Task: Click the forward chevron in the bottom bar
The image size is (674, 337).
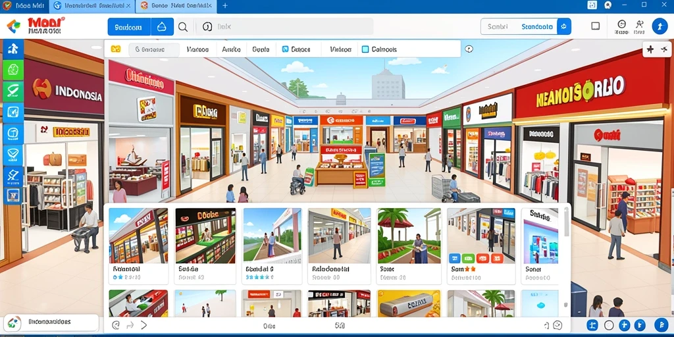Action: point(144,325)
